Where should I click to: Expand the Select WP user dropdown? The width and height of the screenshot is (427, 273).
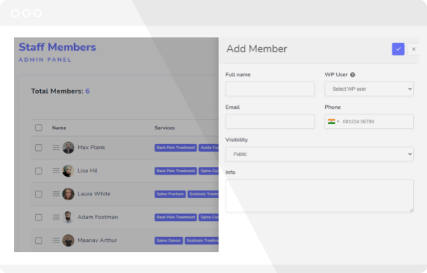pos(369,89)
